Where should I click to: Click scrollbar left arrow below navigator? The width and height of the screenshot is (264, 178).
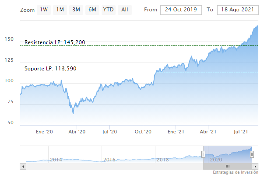pos(22,167)
